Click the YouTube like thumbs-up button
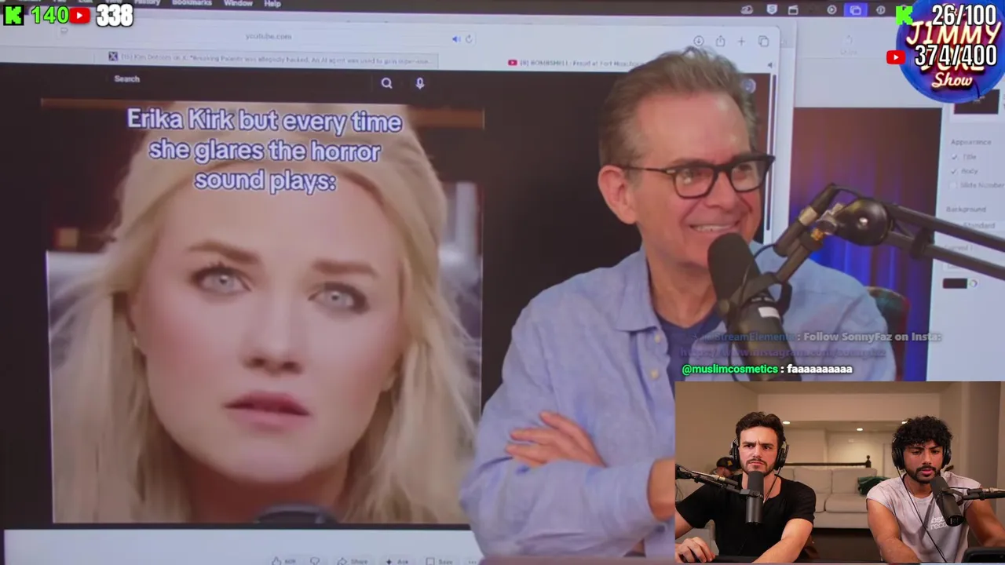Image resolution: width=1005 pixels, height=565 pixels. pos(283,561)
